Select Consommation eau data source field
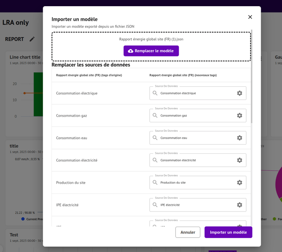 click(195, 138)
